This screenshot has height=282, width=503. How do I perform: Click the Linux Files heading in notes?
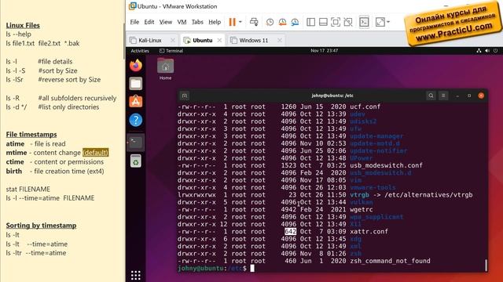23,25
